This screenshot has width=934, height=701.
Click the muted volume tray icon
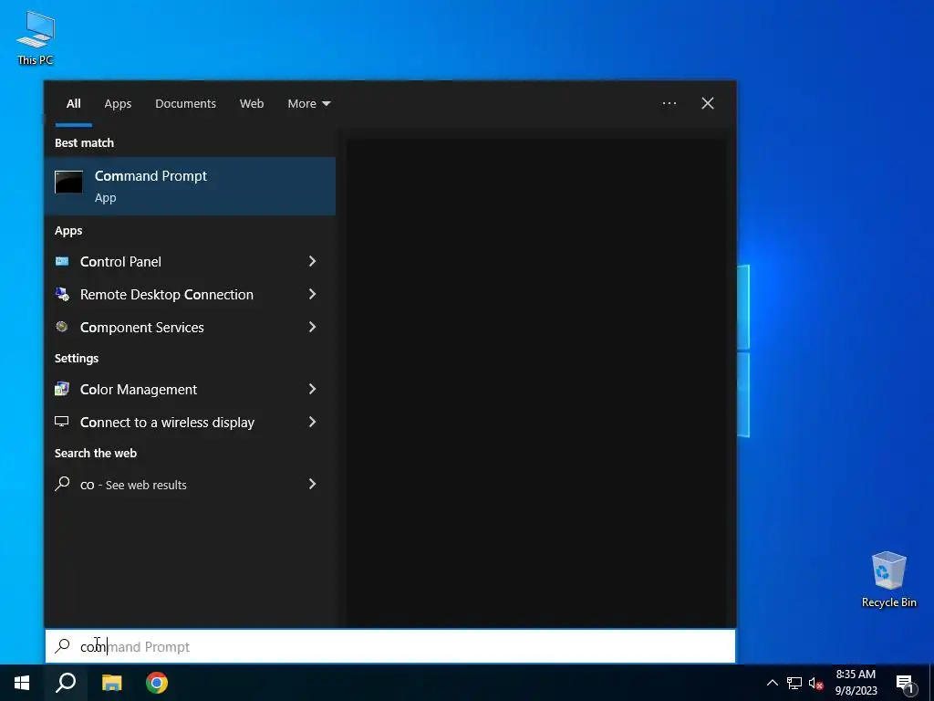pyautogui.click(x=816, y=683)
